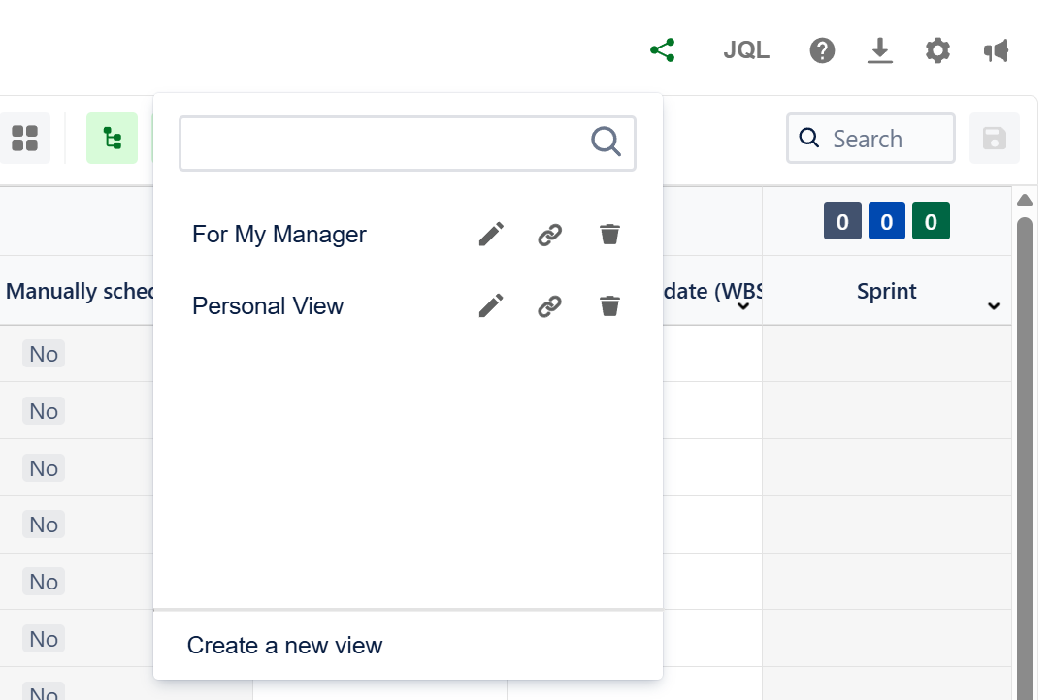This screenshot has height=700, width=1050.
Task: Open help via the question mark icon
Action: [x=822, y=49]
